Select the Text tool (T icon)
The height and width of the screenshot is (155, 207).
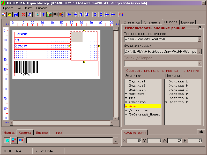coord(43,14)
